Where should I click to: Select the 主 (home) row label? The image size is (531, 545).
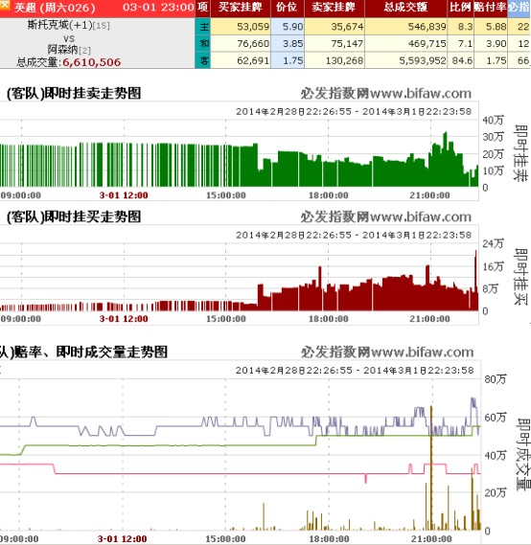click(203, 27)
